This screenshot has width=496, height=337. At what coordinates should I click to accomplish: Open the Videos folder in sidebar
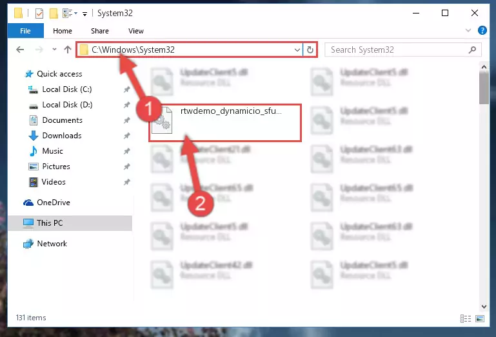coord(54,182)
